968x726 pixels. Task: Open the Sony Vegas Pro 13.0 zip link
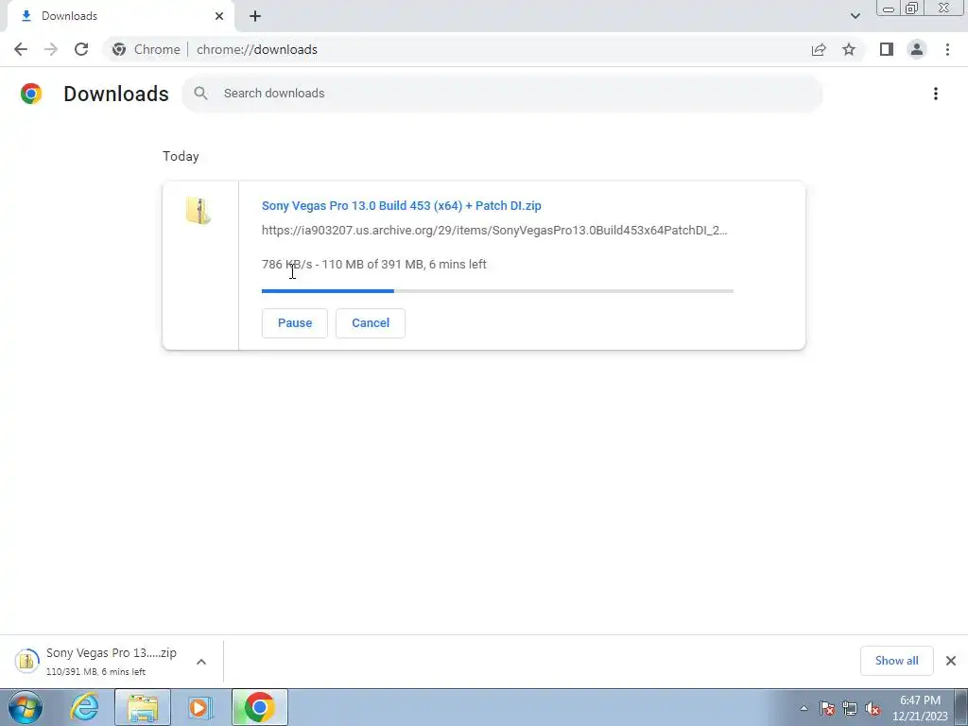[401, 205]
